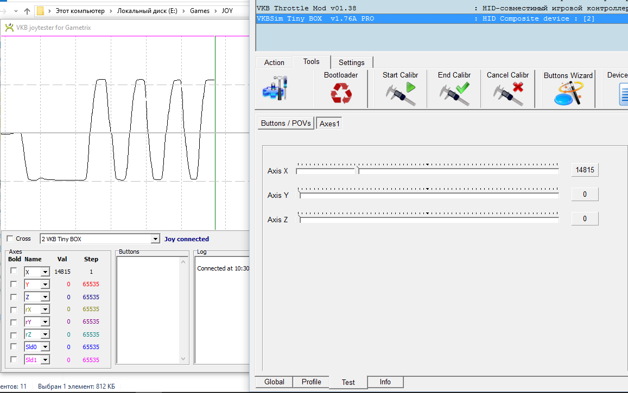Click the Axis Y slider bar
This screenshot has height=393, width=628.
click(x=427, y=195)
